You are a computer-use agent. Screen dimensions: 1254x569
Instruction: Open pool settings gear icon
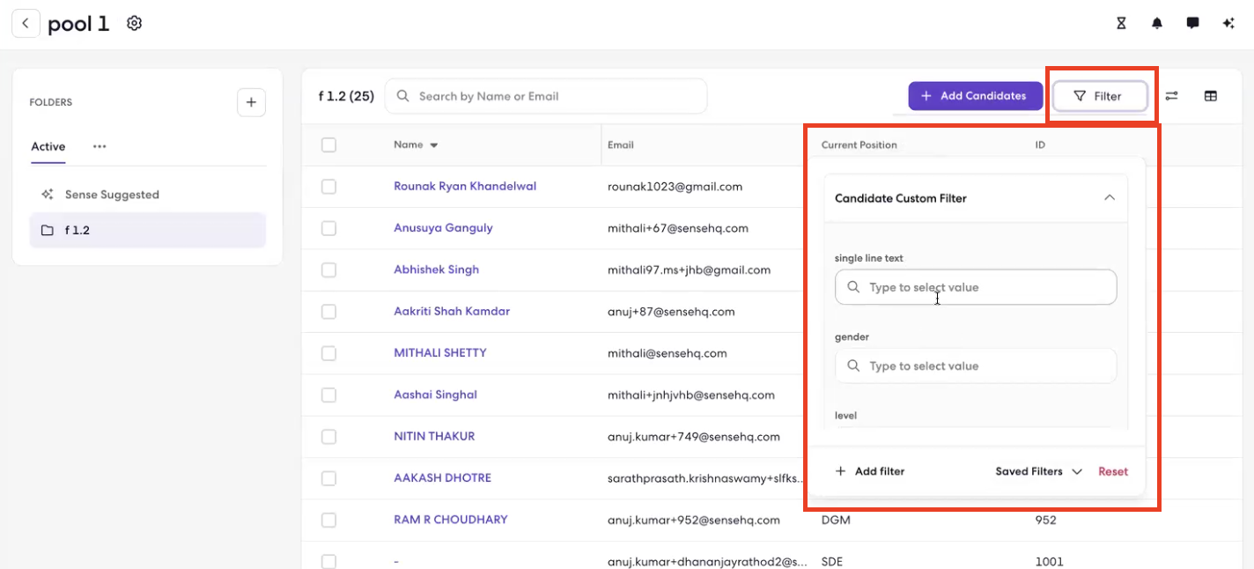(134, 24)
